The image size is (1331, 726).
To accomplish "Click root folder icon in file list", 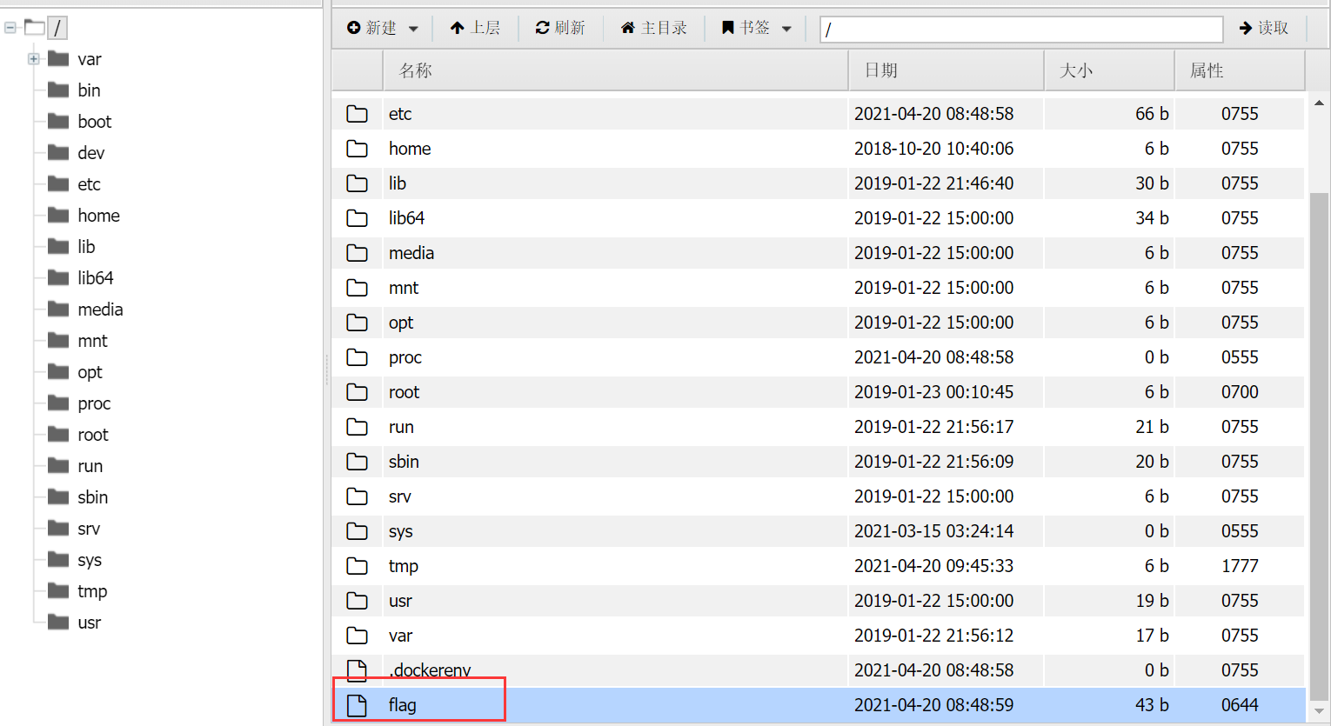I will point(357,392).
